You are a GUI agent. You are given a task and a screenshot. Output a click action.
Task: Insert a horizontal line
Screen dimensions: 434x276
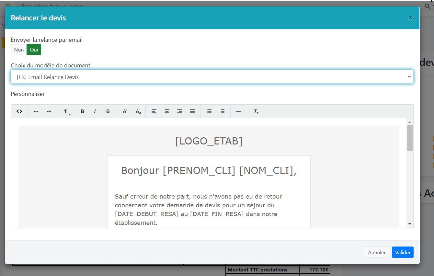click(x=239, y=111)
